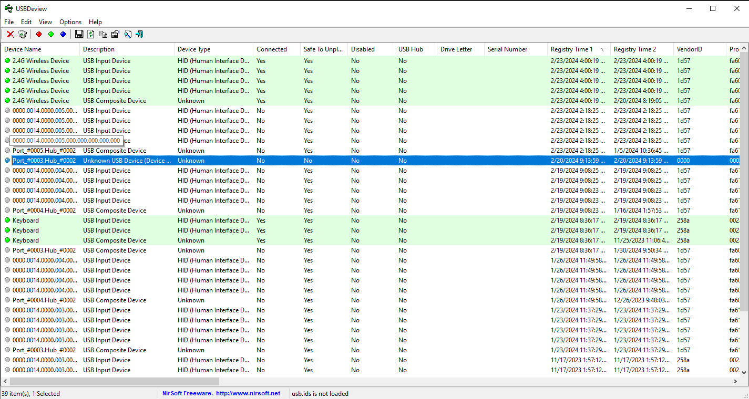Click the red dot disable device icon

pyautogui.click(x=38, y=34)
